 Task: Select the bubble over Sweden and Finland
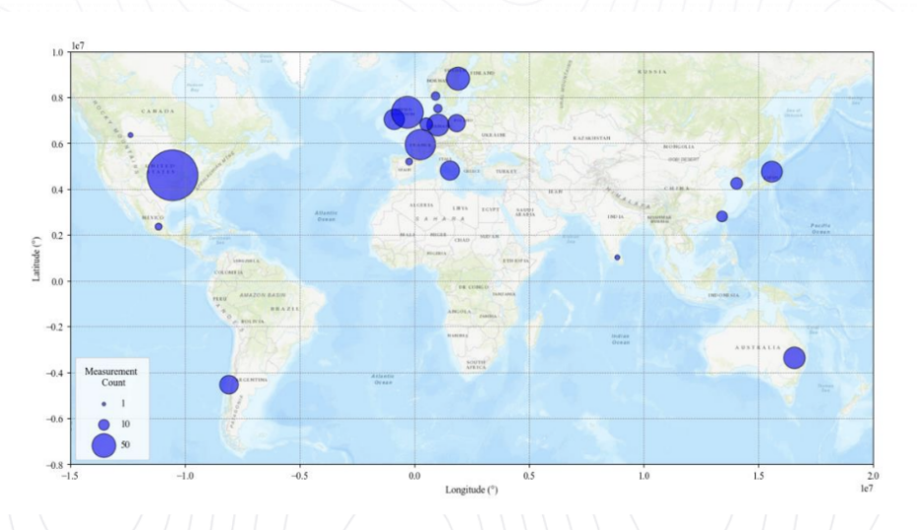pos(458,78)
